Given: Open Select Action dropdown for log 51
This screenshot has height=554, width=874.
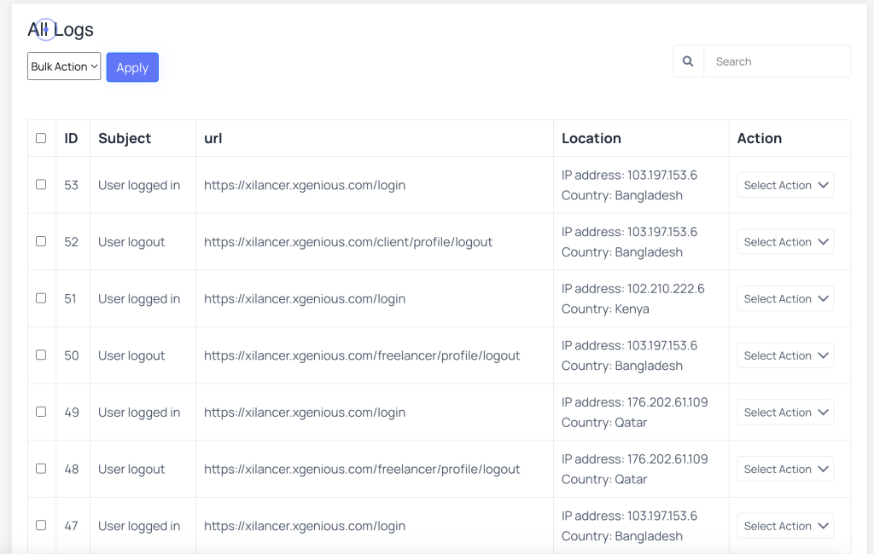Looking at the screenshot, I should click(785, 298).
